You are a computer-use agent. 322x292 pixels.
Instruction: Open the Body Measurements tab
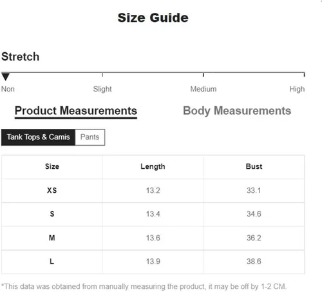click(237, 111)
